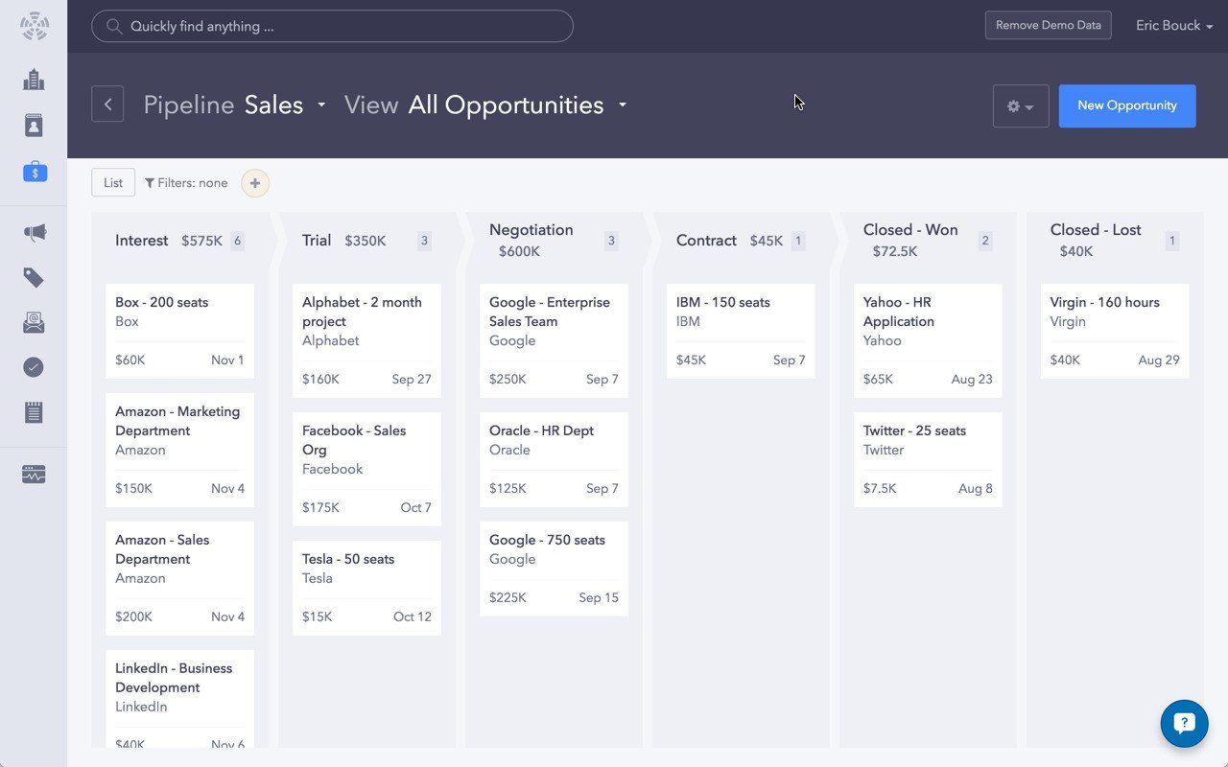This screenshot has width=1228, height=767.
Task: Click the Closed - Won count badge '2'
Action: point(984,241)
